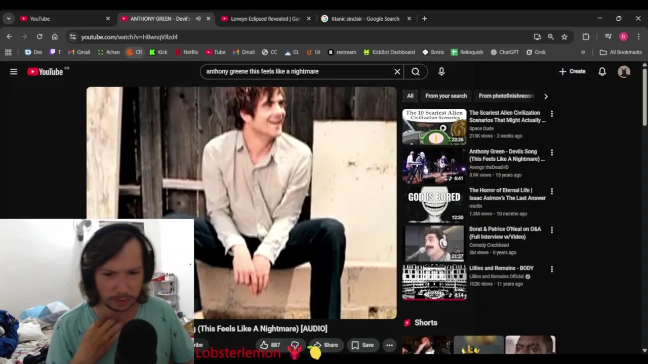Screen dimensions: 648x364
Task: Mute the ANTHONY GREEN tab audio
Action: (x=198, y=19)
